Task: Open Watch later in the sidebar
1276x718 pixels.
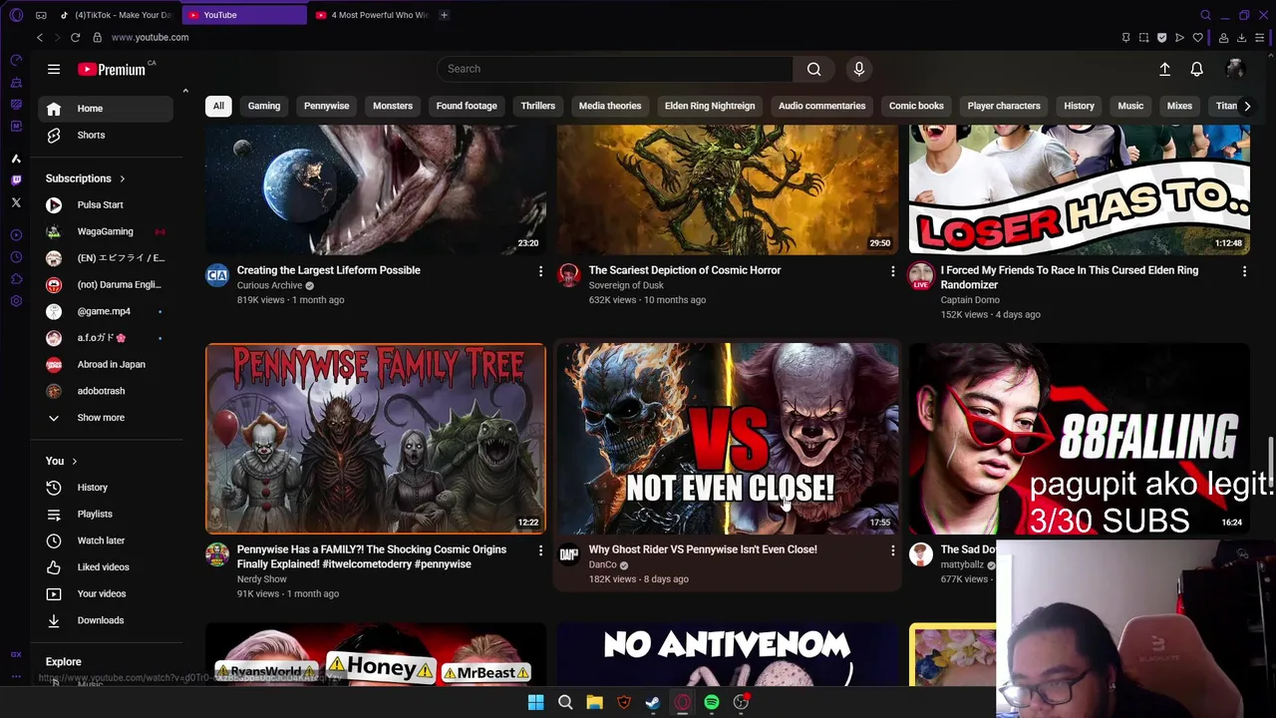Action: tap(108, 540)
